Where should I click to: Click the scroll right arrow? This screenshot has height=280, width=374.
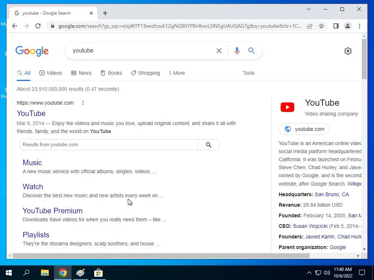coord(358,256)
